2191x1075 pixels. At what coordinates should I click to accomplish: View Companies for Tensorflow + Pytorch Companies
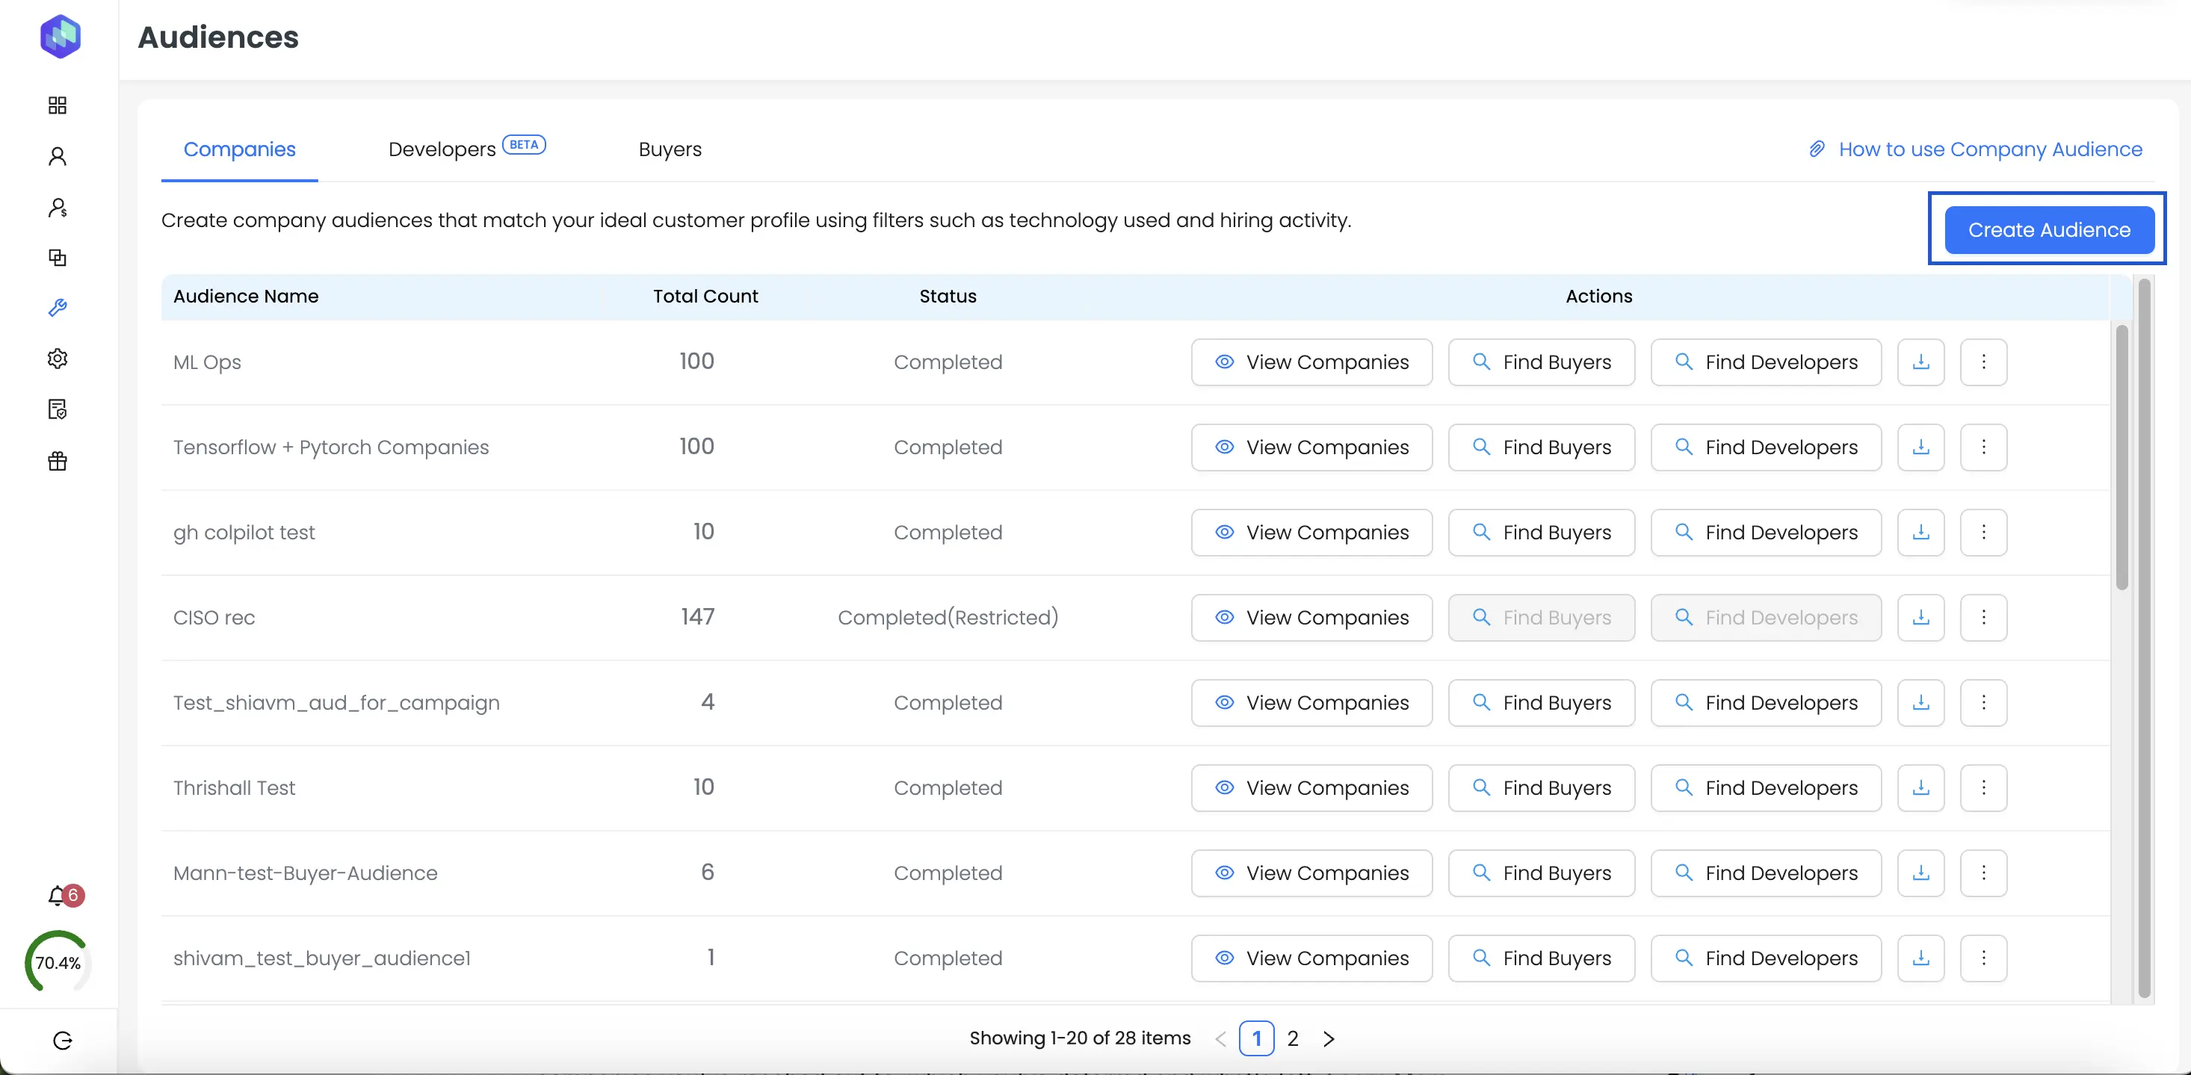[x=1311, y=447]
